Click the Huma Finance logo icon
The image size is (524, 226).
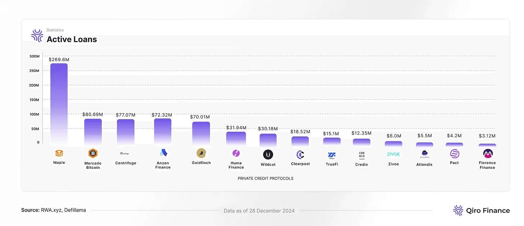236,154
